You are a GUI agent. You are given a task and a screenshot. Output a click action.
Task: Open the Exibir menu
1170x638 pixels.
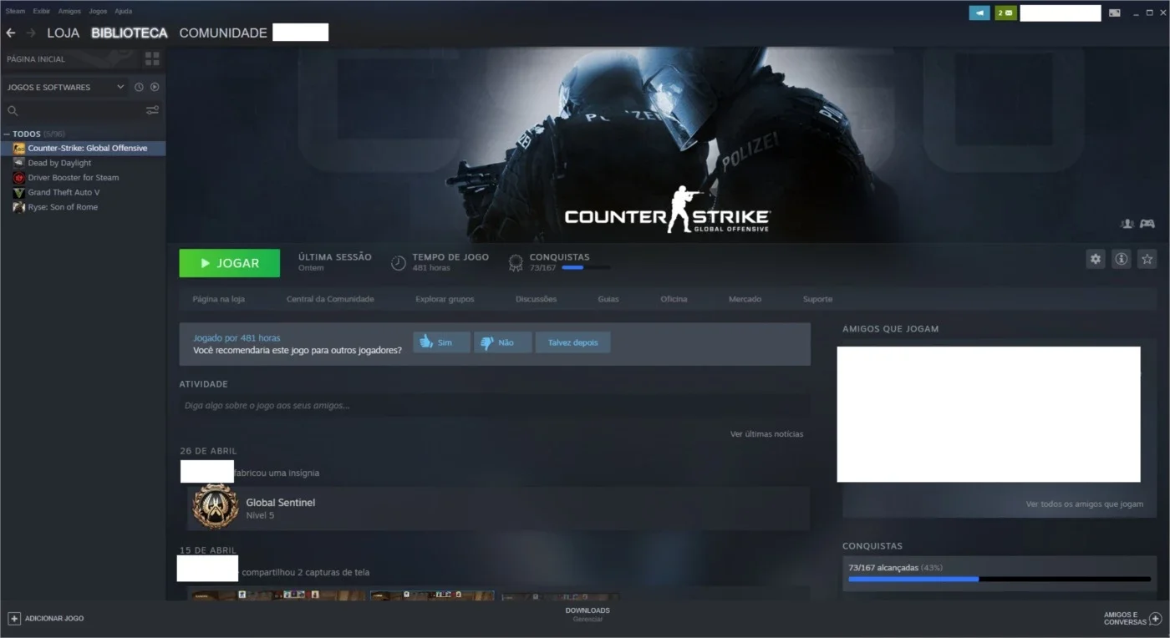[42, 11]
